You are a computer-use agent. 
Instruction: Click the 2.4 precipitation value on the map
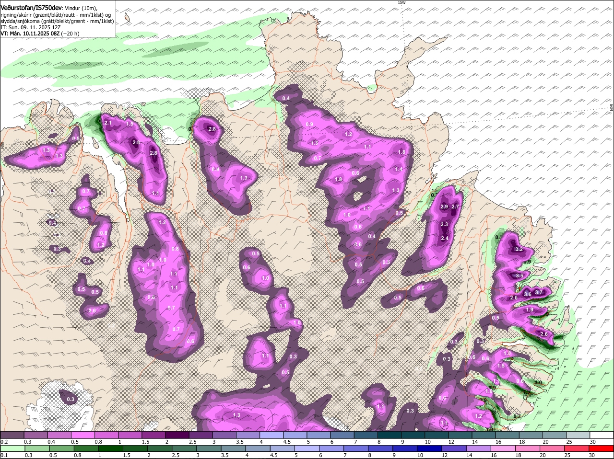445,238
